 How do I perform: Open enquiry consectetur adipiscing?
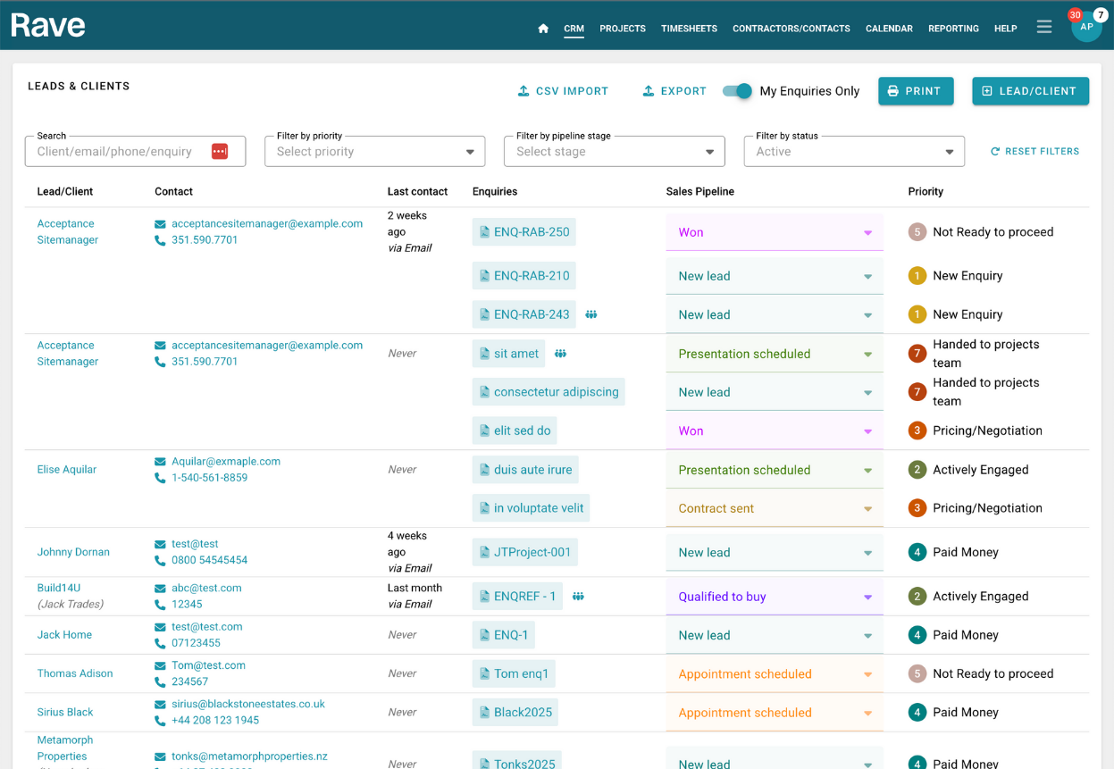tap(549, 392)
